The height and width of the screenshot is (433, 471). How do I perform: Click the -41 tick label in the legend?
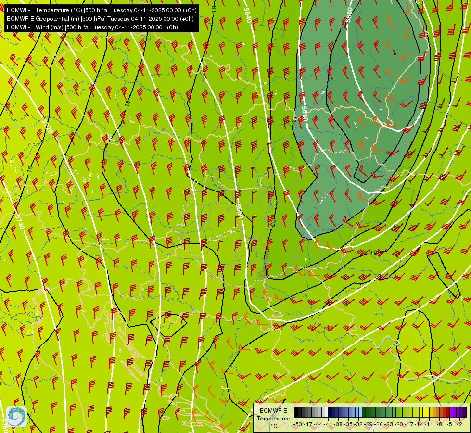(x=328, y=424)
